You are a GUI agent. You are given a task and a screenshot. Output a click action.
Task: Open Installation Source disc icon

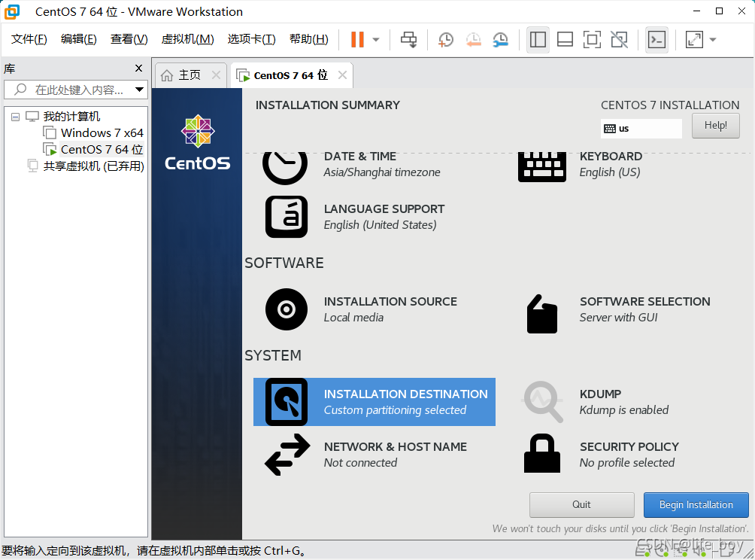pos(287,309)
